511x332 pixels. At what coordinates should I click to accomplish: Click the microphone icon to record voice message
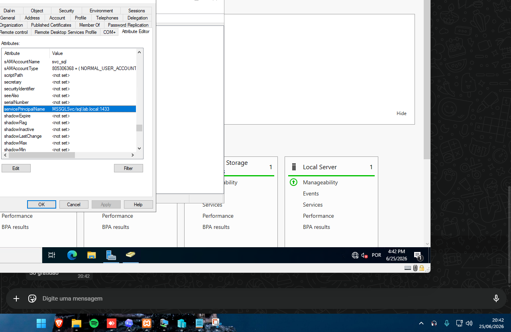pos(496,298)
